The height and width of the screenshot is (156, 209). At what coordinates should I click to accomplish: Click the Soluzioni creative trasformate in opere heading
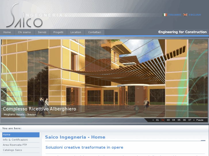click(84, 147)
